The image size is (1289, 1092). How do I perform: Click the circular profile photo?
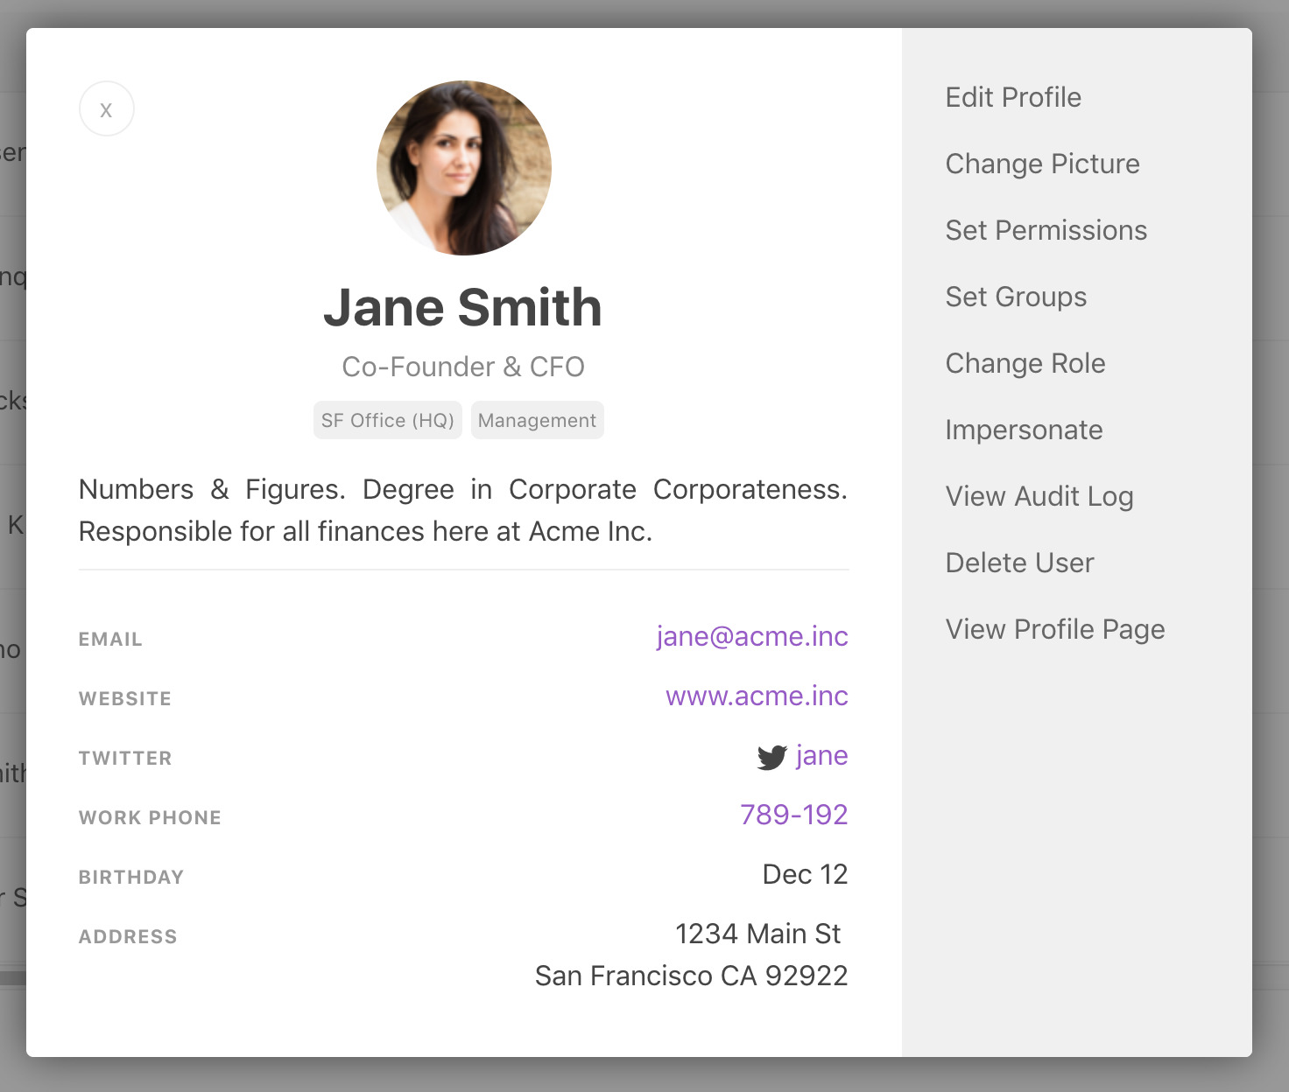[x=463, y=168]
